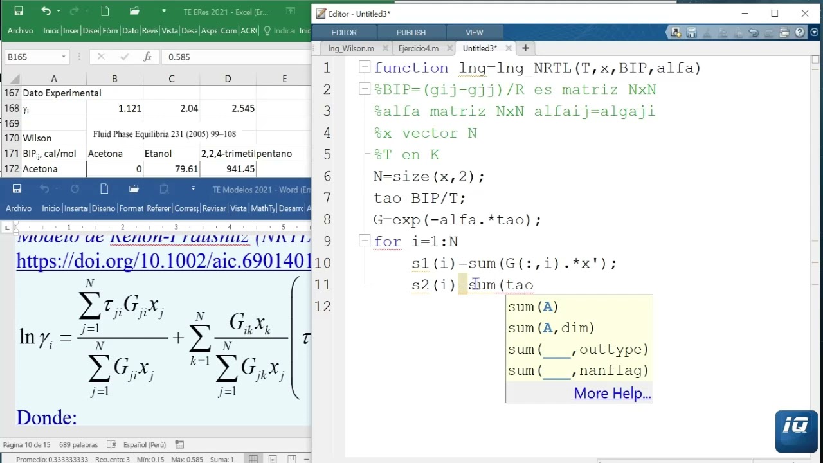Viewport: 823px width, 463px height.
Task: Click the 689 palabras word count
Action: tap(78, 444)
